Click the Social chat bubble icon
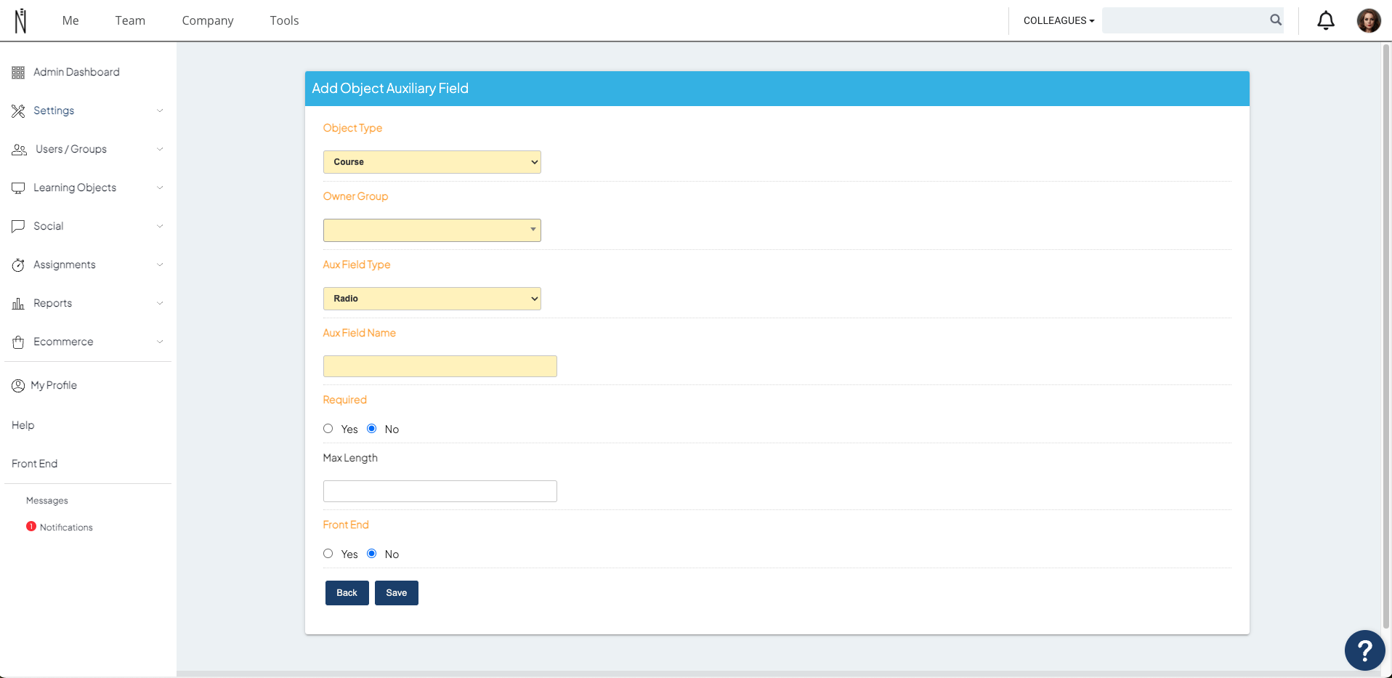 (18, 227)
